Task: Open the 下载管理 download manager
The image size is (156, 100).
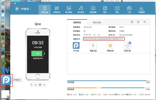Action: pyautogui.click(x=141, y=9)
